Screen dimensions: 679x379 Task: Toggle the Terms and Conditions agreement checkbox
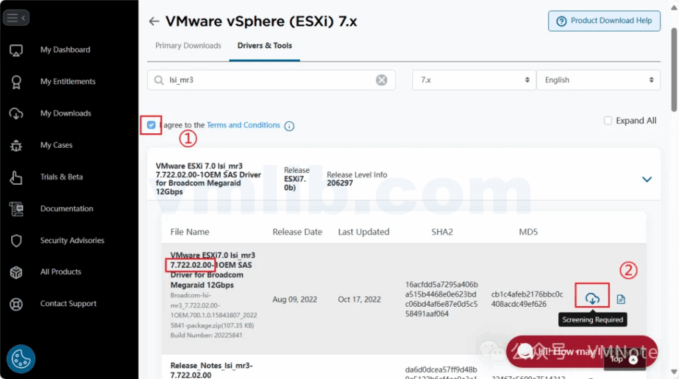click(x=152, y=125)
